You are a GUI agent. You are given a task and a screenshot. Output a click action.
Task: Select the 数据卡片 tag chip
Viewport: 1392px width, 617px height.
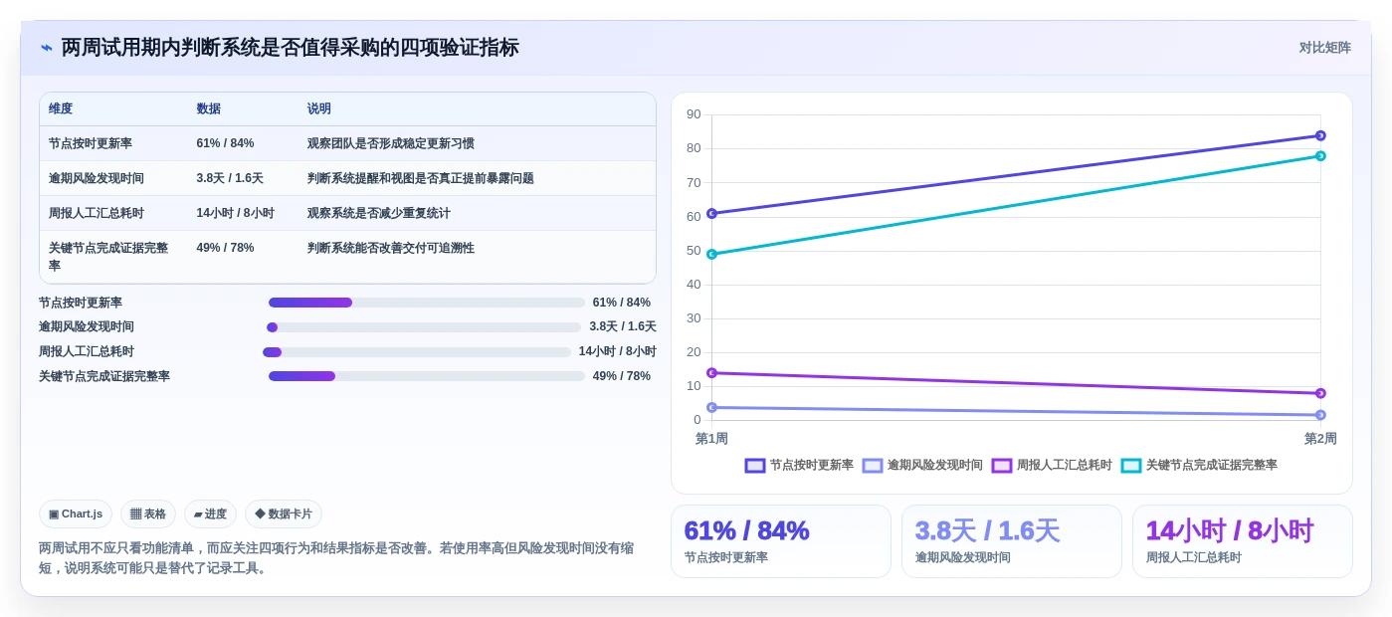coord(284,514)
